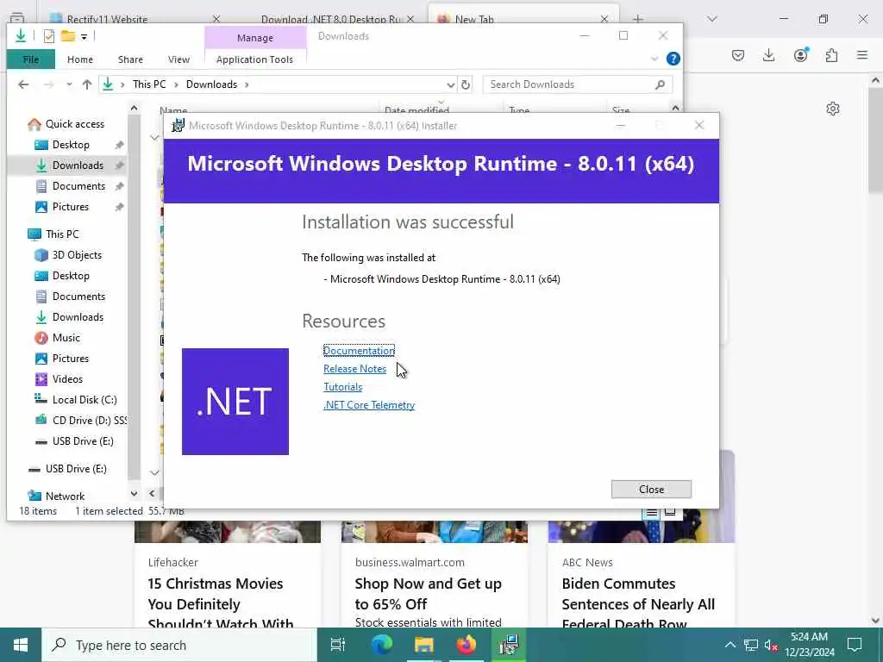Open Firefox downloads panel
The height and width of the screenshot is (662, 883).
pyautogui.click(x=768, y=55)
